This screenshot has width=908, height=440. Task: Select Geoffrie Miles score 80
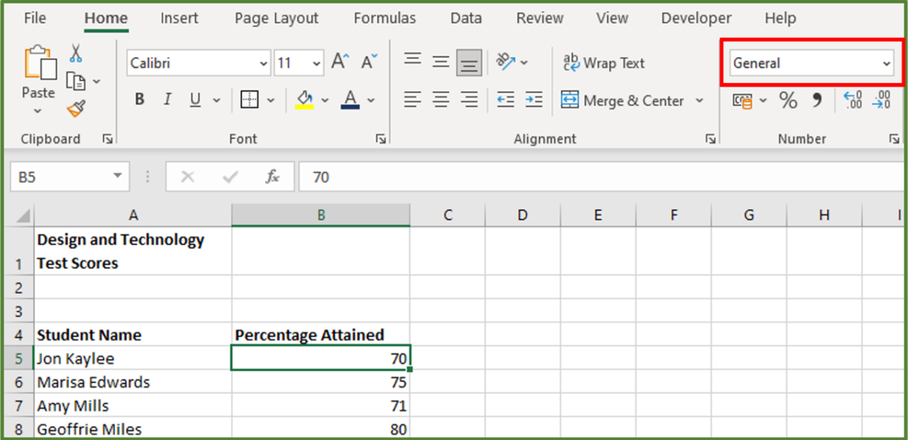(x=321, y=429)
